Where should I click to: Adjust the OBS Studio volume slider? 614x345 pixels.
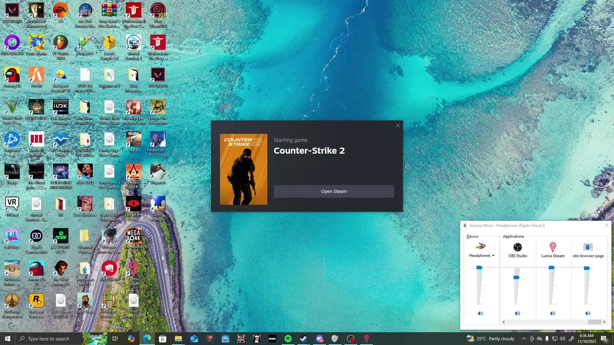click(x=517, y=277)
